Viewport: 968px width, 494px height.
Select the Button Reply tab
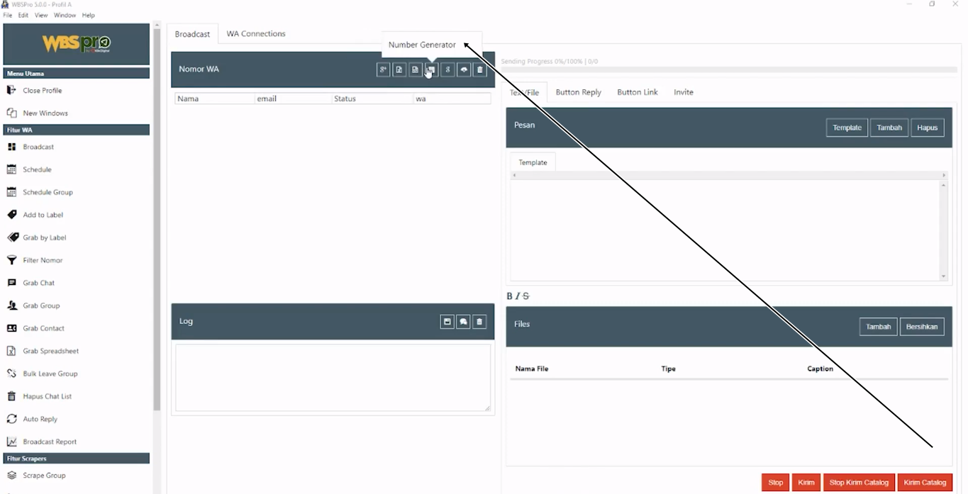(578, 92)
